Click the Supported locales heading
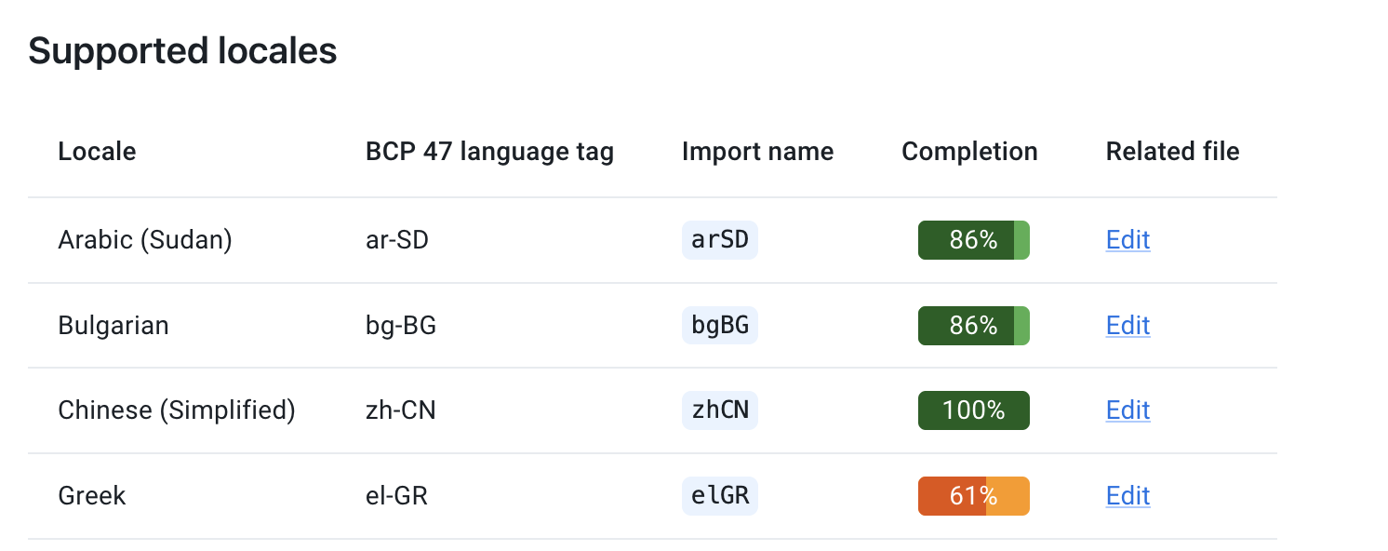Screen dimensions: 1388x551 [x=182, y=50]
